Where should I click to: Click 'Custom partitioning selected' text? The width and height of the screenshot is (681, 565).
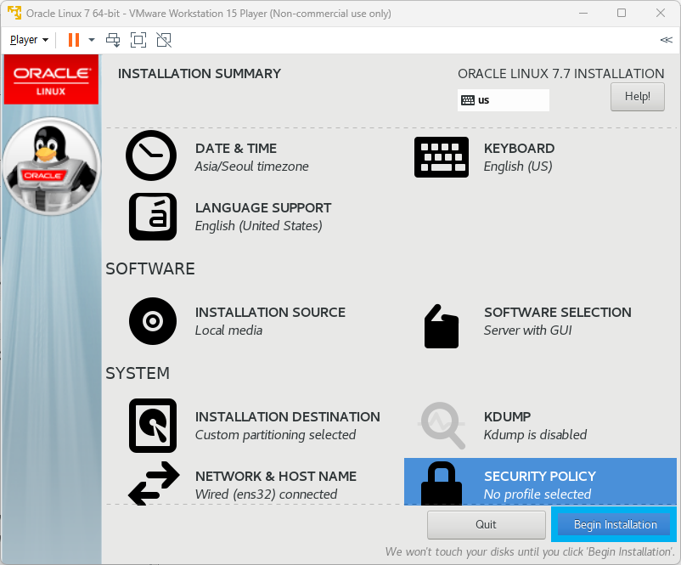(275, 435)
